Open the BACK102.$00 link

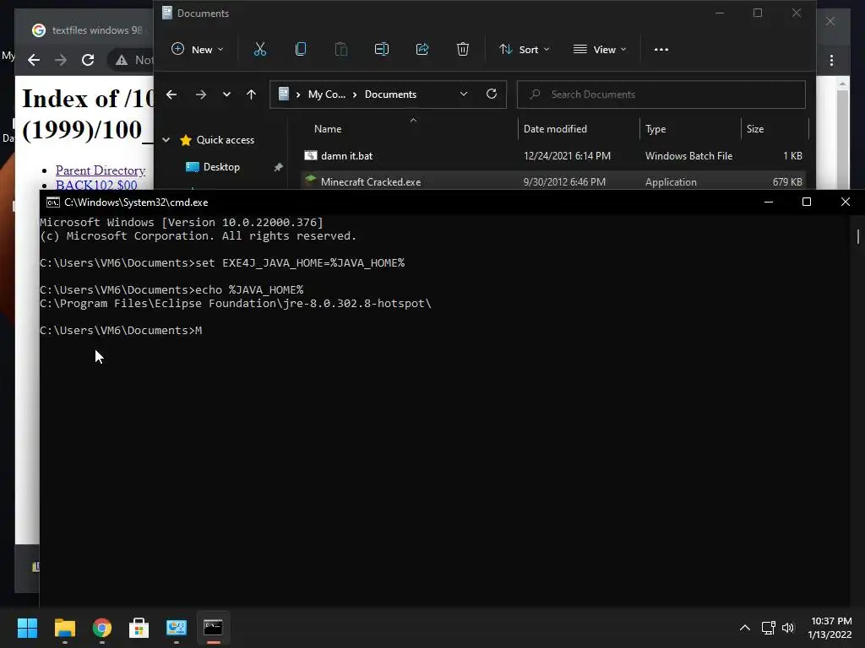[x=96, y=185]
